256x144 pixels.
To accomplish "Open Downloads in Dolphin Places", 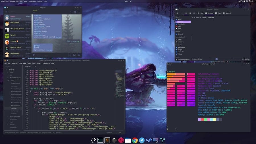I will (x=183, y=24).
